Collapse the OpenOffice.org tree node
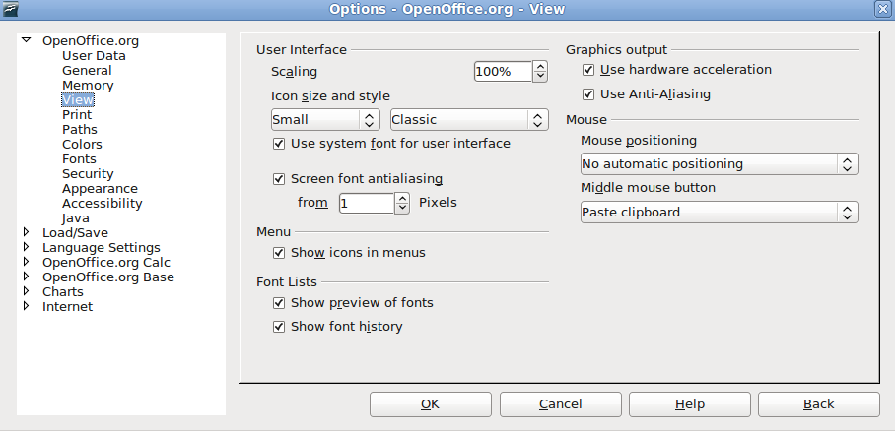Image resolution: width=895 pixels, height=431 pixels. tap(26, 40)
